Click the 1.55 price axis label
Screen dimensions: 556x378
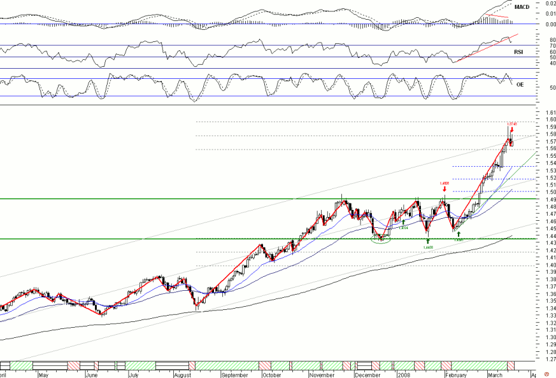(551, 156)
